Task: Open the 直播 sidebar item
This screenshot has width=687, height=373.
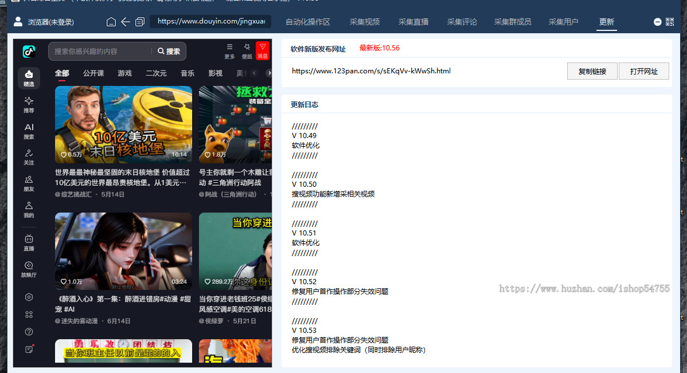Action: click(x=29, y=243)
